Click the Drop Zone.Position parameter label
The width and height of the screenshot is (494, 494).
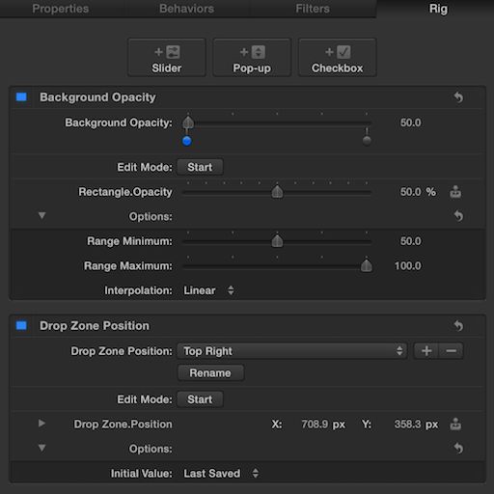(123, 425)
